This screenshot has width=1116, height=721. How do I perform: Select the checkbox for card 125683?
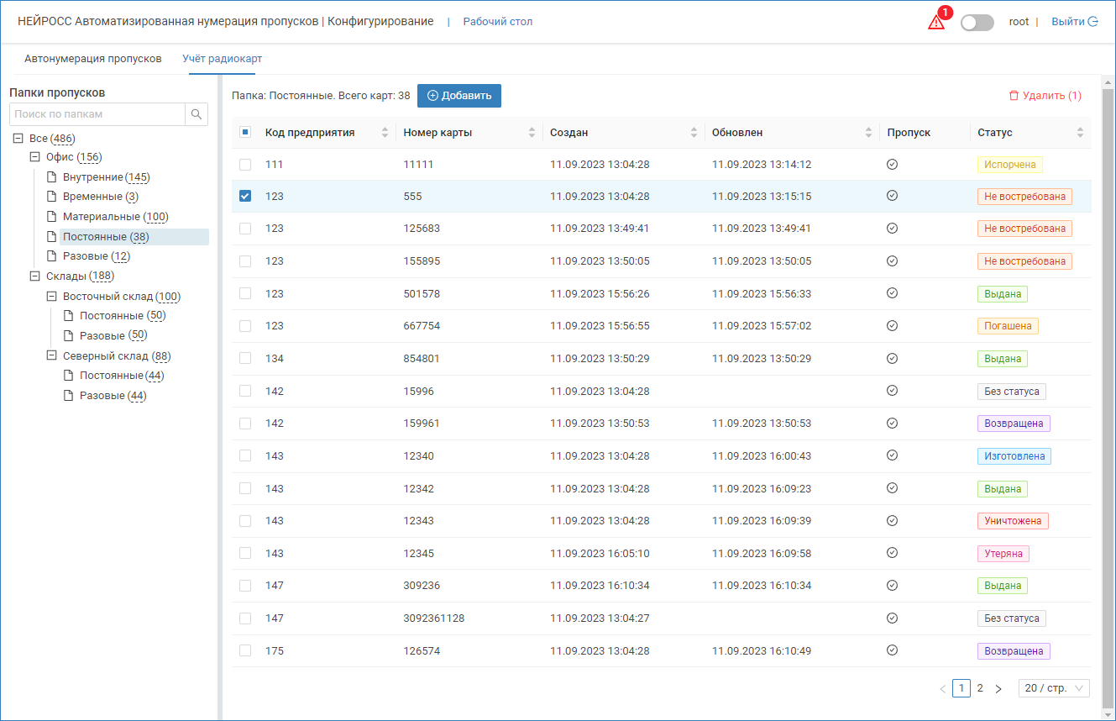click(245, 229)
